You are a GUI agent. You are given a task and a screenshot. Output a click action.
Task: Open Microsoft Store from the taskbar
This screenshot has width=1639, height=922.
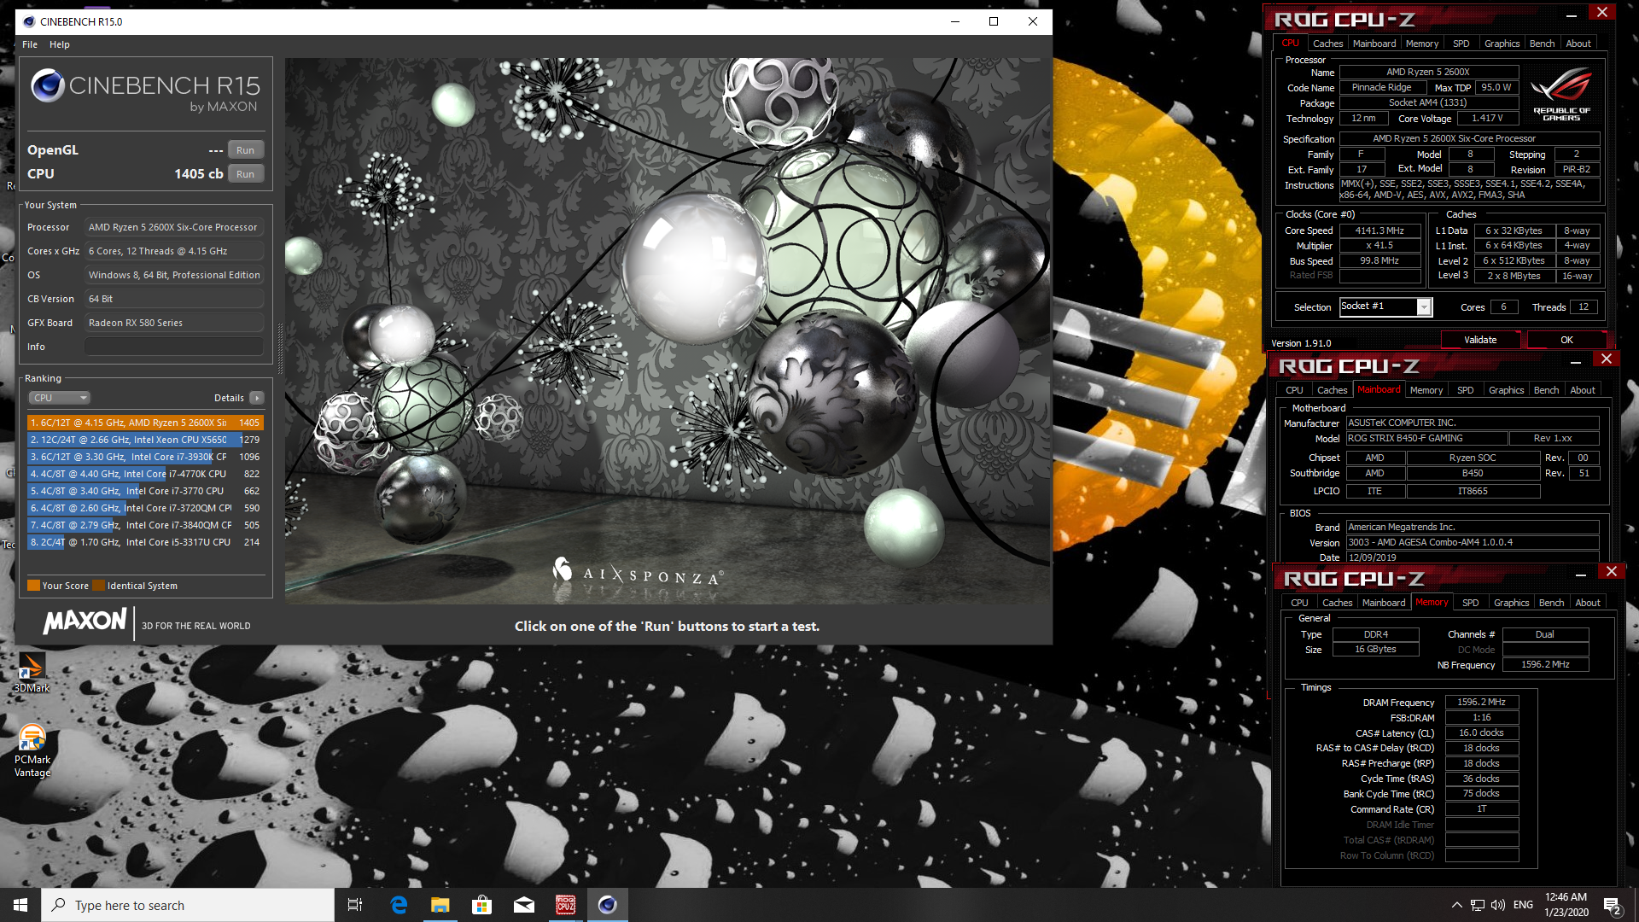coord(482,905)
